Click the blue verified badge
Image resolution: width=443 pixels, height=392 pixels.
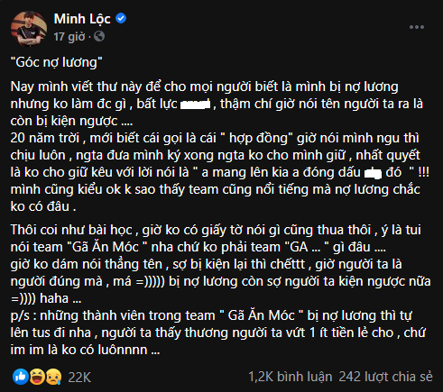121,19
